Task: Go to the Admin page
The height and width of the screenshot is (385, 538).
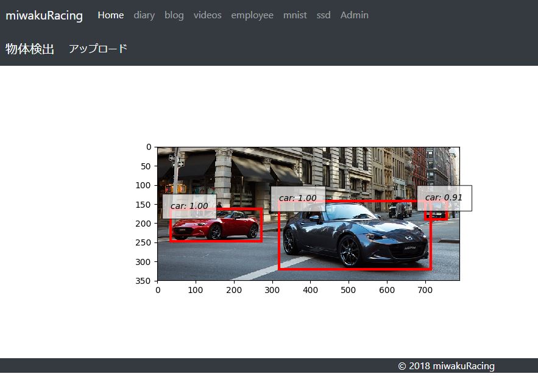Action: point(354,15)
